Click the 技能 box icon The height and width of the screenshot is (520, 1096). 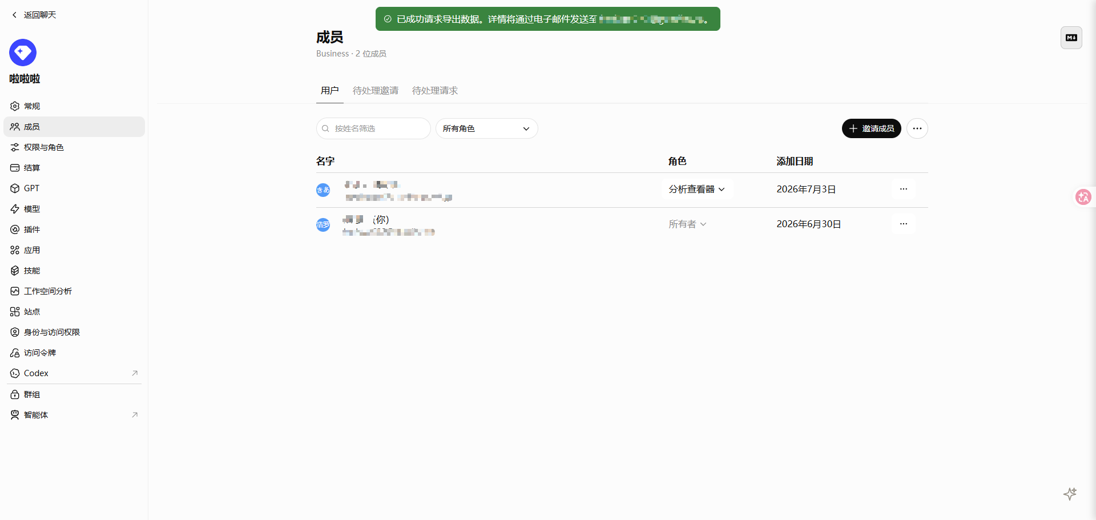pos(15,271)
